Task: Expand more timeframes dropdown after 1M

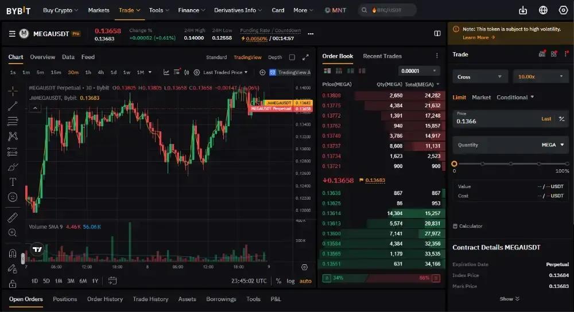Action: [x=150, y=72]
